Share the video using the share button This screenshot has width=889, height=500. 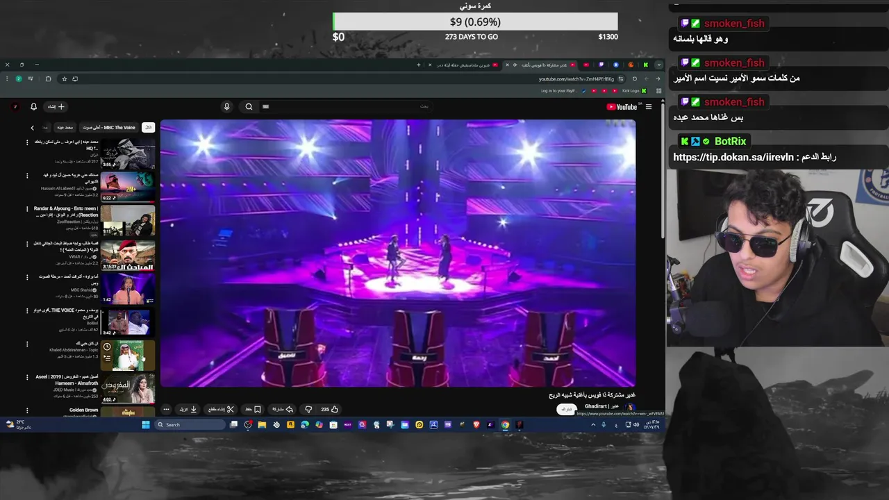point(282,410)
